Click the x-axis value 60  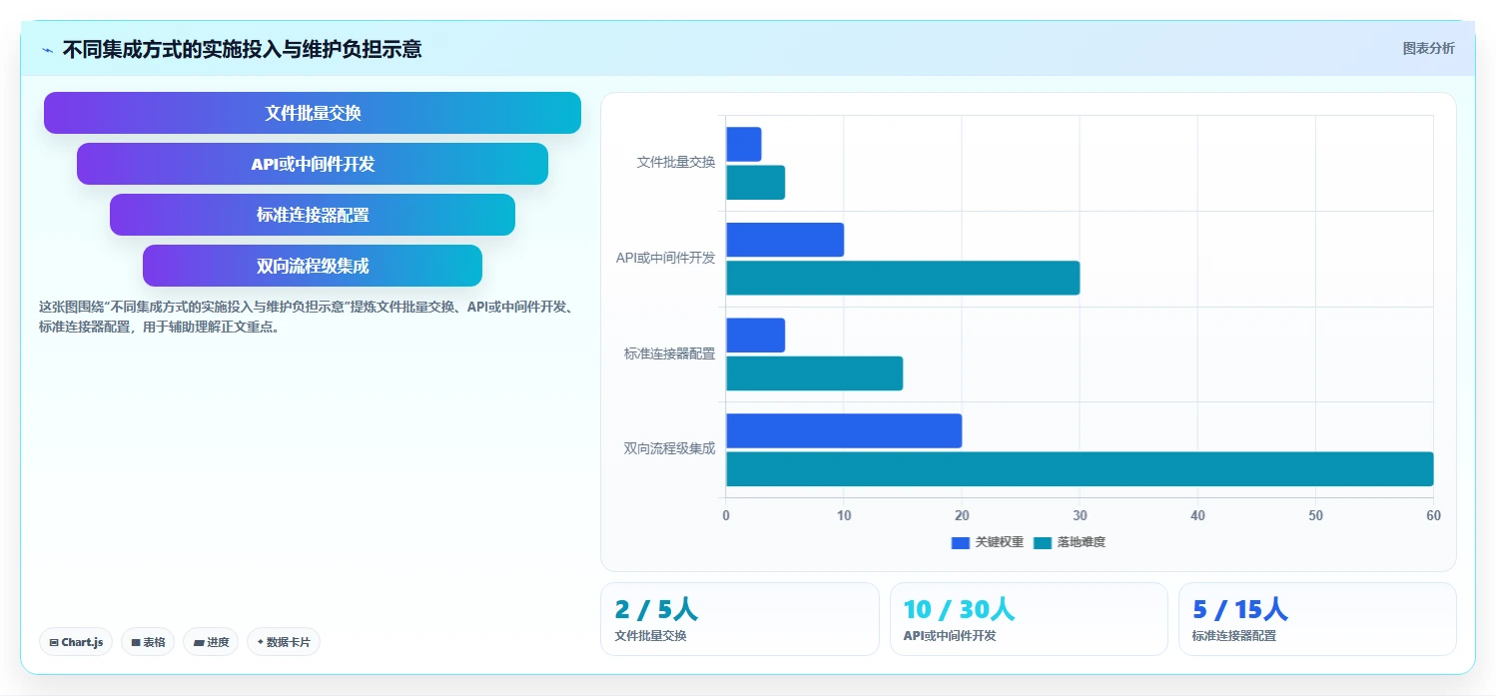coord(1433,515)
